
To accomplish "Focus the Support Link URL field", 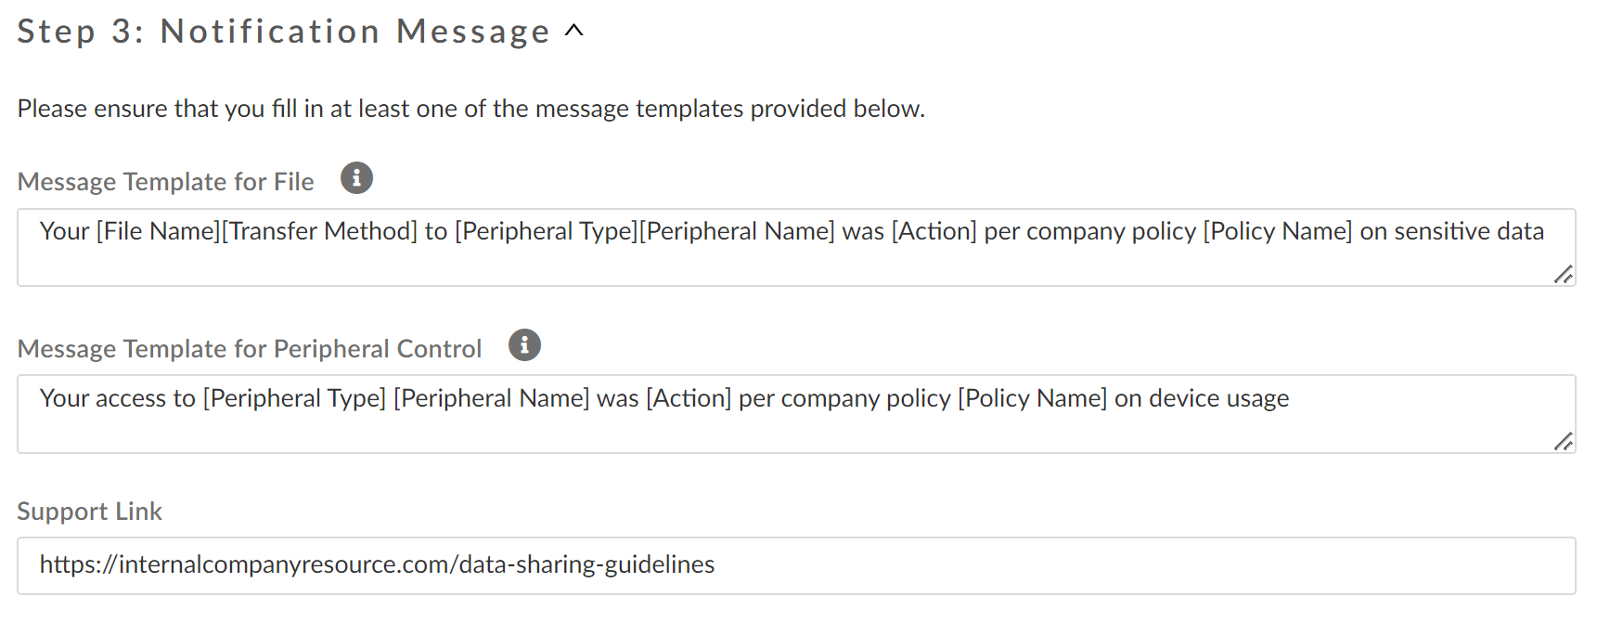I will click(795, 565).
